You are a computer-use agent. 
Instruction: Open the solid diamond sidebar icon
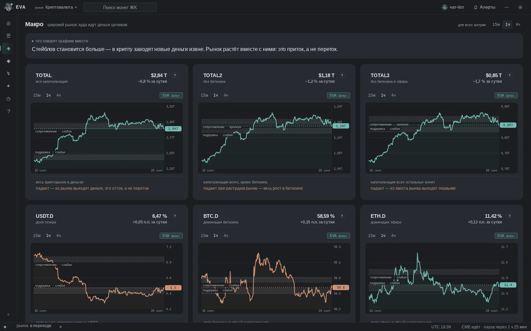8,61
